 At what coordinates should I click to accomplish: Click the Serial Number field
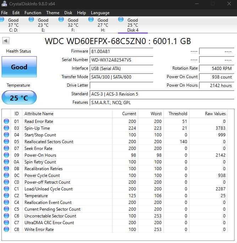click(x=122, y=60)
